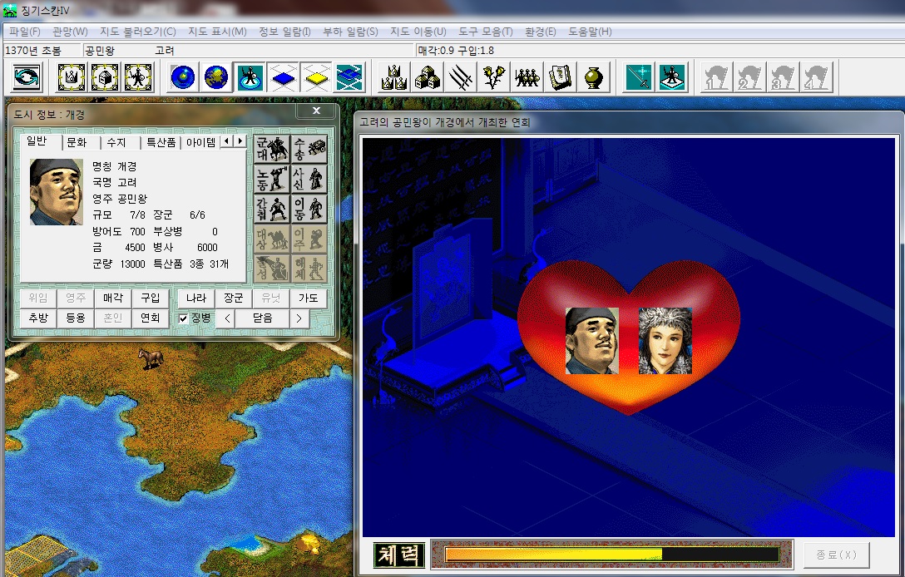Click the framed crown toolbar icon
The width and height of the screenshot is (905, 577).
(72, 76)
